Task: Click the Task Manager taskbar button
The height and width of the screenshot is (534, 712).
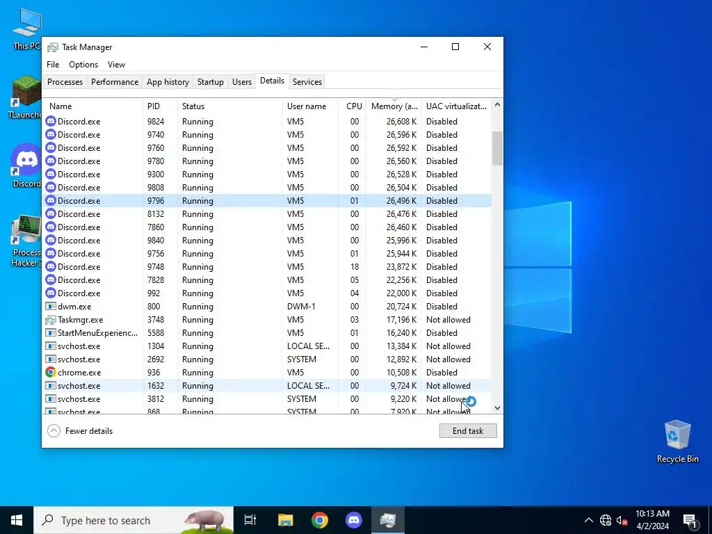Action: [x=388, y=520]
